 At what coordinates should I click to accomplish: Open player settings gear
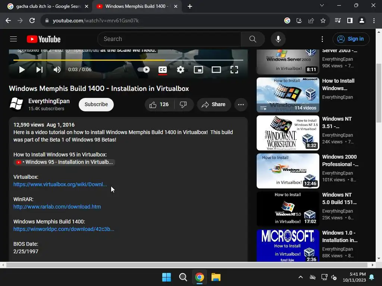point(180,70)
